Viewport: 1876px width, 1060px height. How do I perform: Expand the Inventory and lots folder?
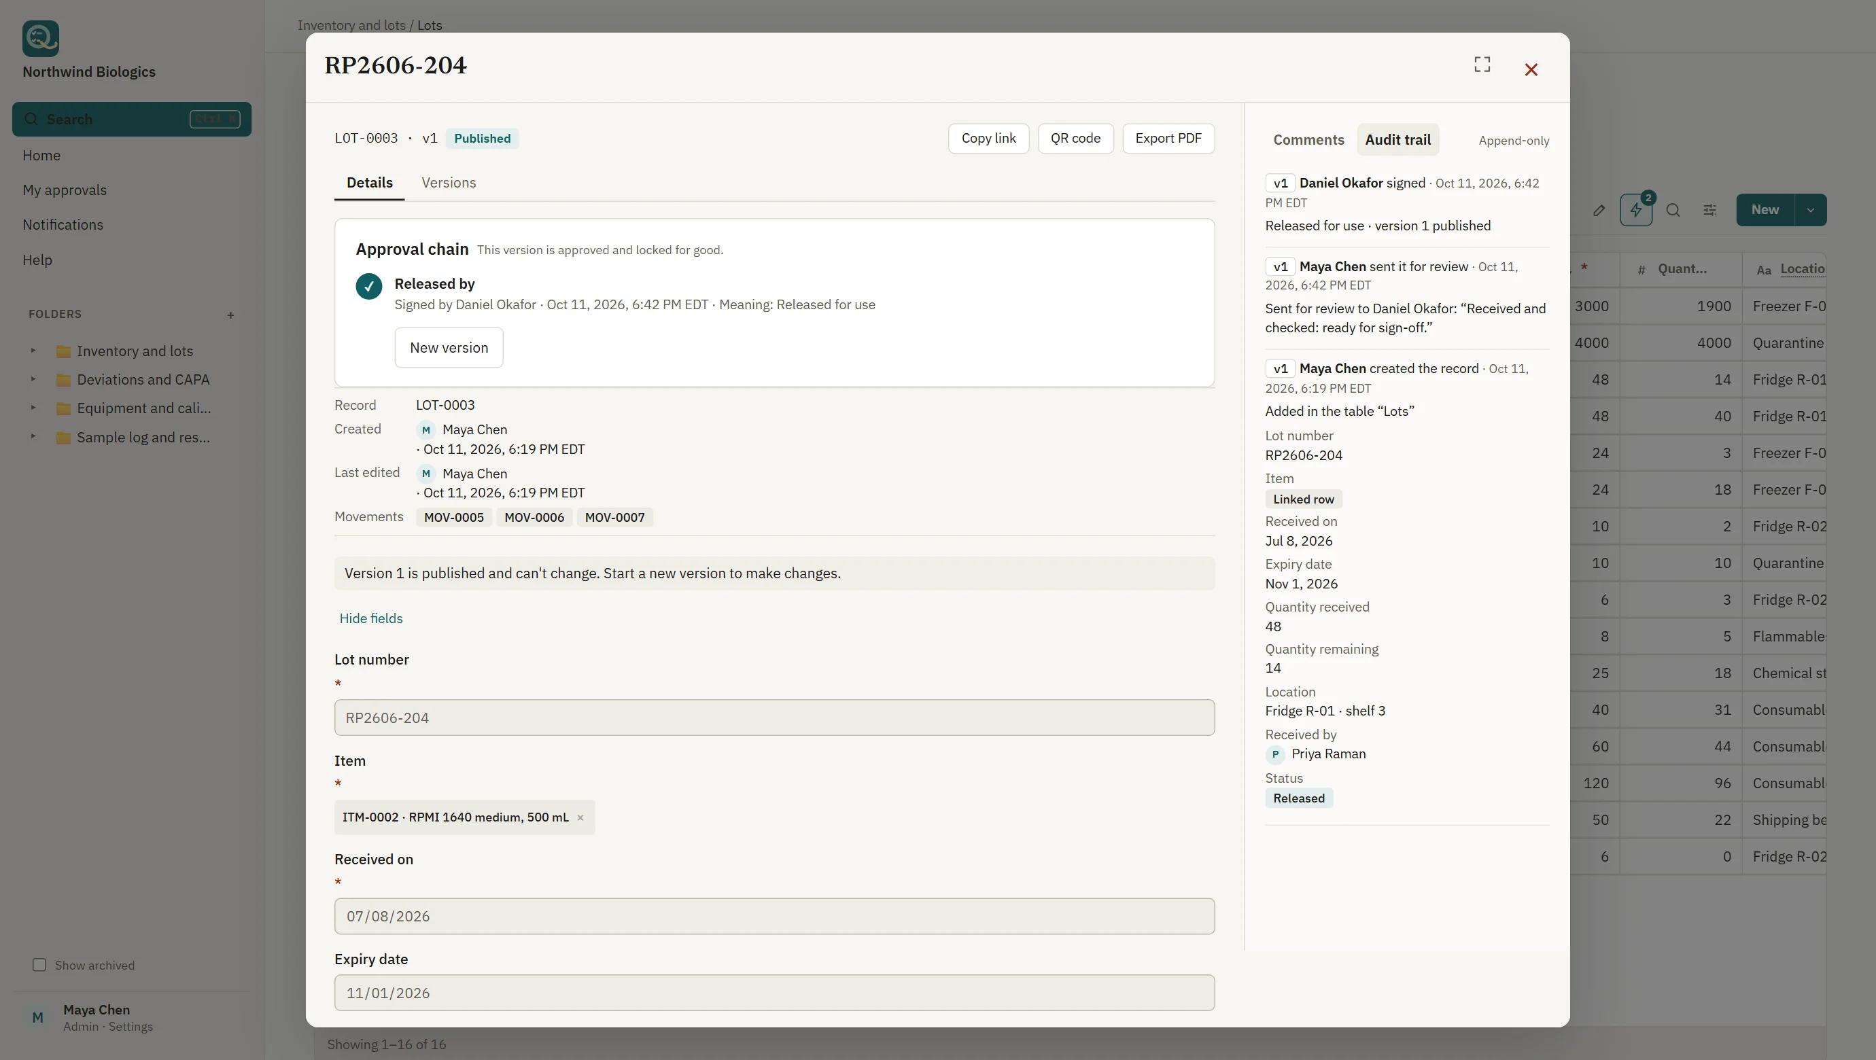tap(33, 350)
